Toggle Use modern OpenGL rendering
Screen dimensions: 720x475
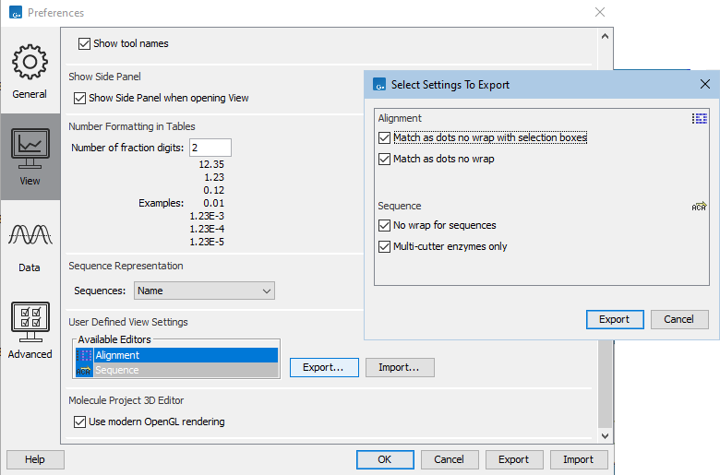(x=79, y=422)
